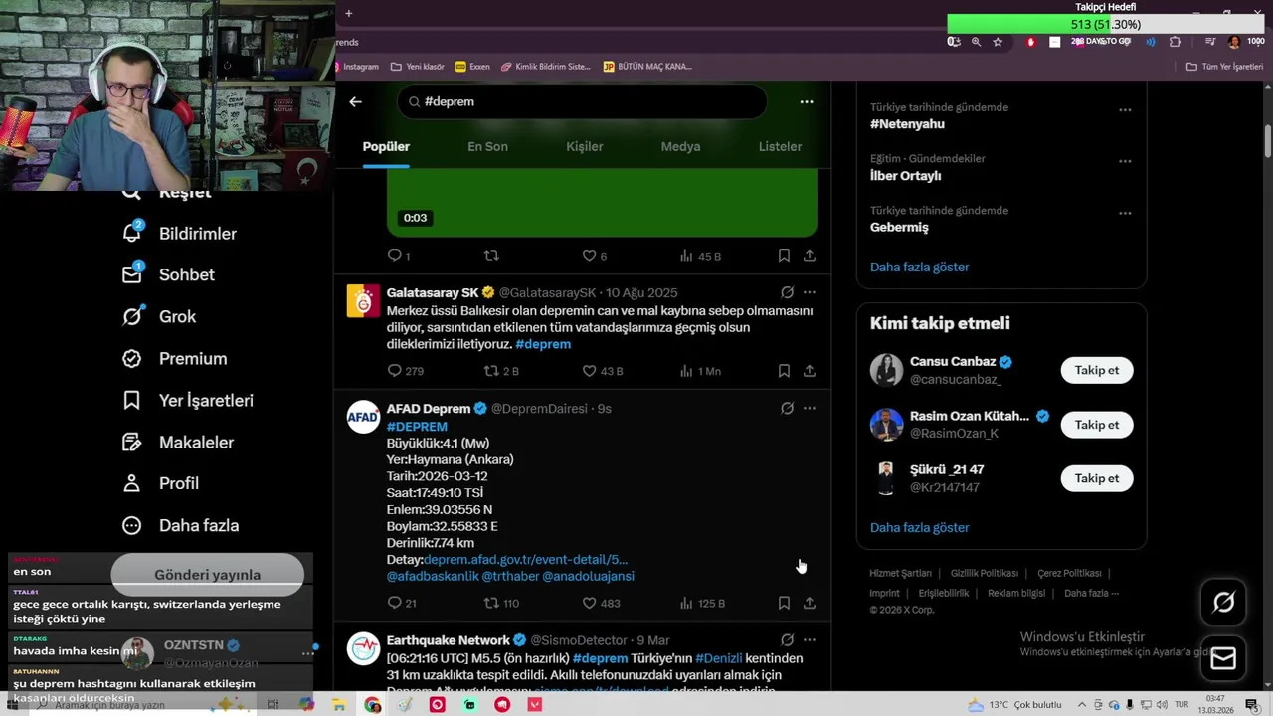The image size is (1273, 716).
Task: Click the #Denizli hashtag link
Action: (720, 658)
